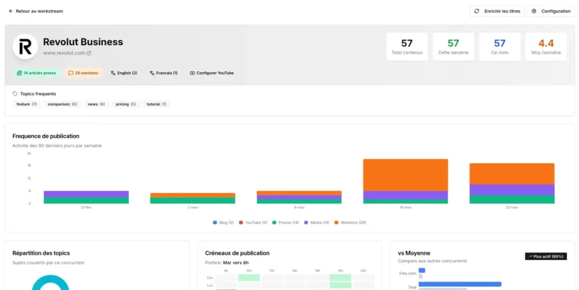Click Enrichir les titres button
Image resolution: width=579 pixels, height=290 pixels.
(x=497, y=11)
